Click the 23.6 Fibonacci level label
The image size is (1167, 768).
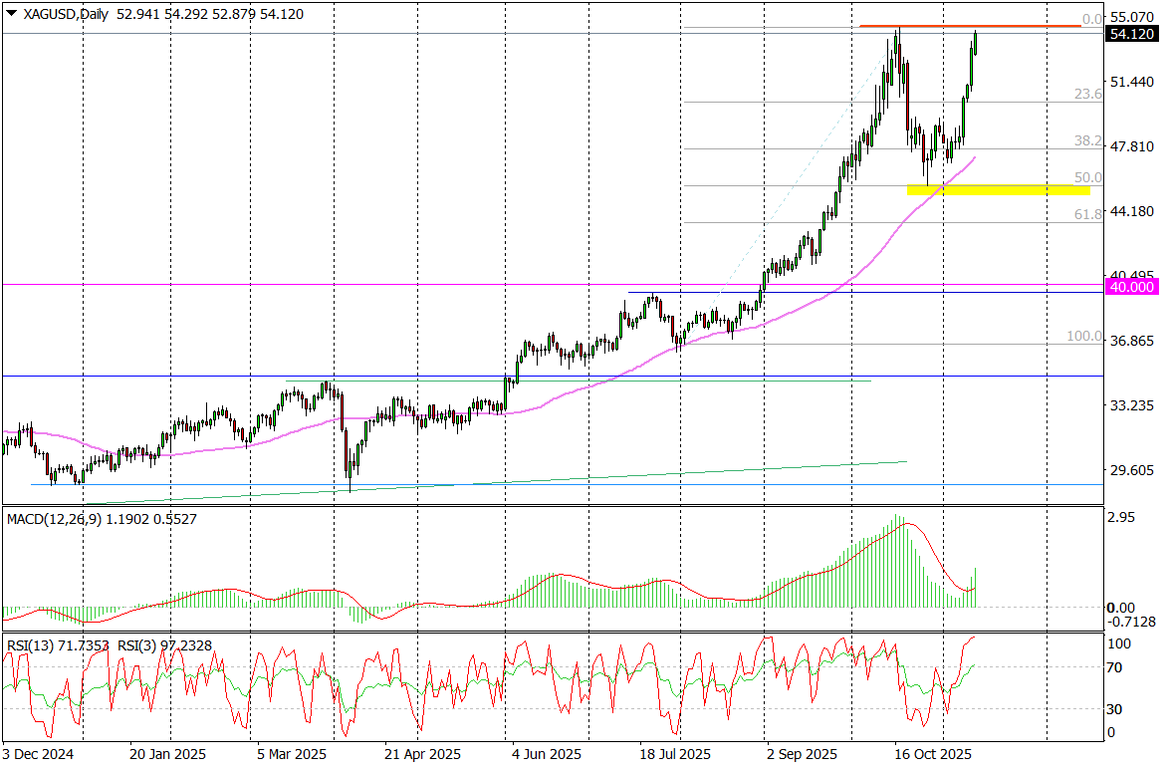tap(1087, 95)
